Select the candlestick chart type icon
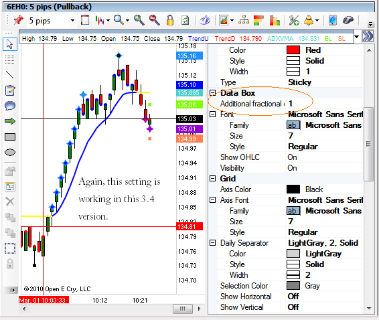This screenshot has width=379, height=320. (100, 20)
